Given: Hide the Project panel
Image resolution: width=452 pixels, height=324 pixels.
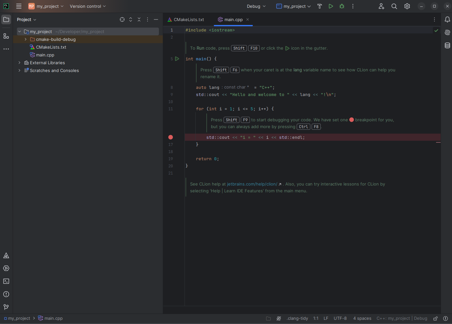Looking at the screenshot, I should coord(156,19).
